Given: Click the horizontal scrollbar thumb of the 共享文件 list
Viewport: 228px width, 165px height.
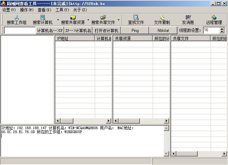Looking at the screenshot, I should click(187, 153).
